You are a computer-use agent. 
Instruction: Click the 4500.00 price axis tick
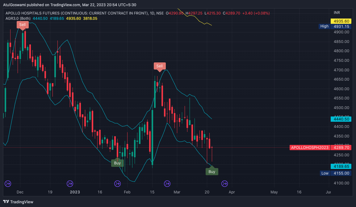(341, 108)
